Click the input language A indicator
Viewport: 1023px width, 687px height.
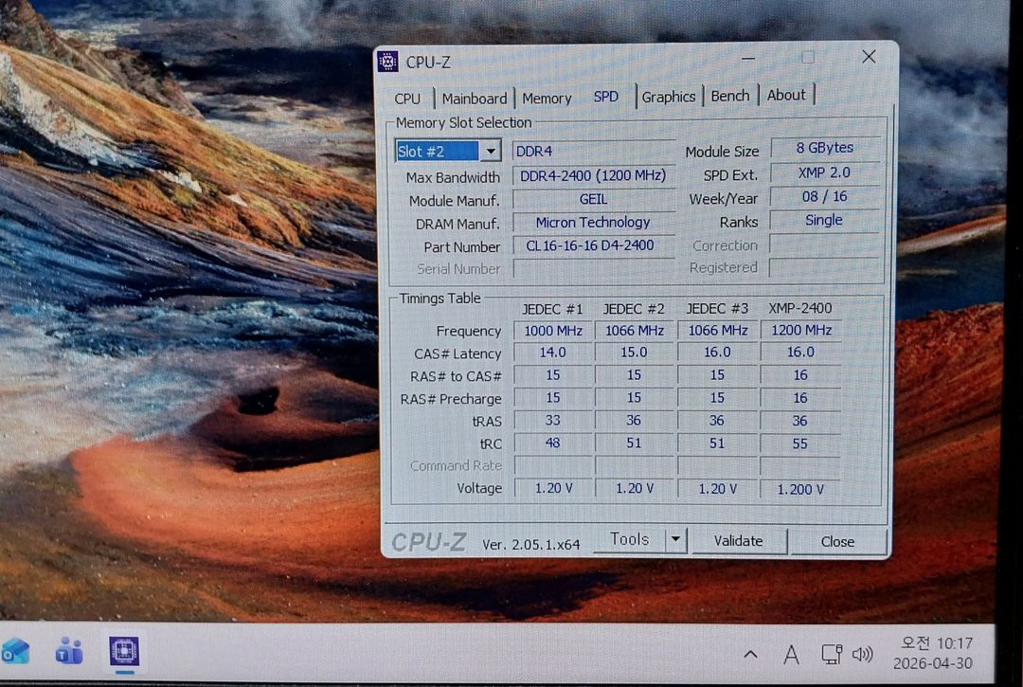pos(791,655)
